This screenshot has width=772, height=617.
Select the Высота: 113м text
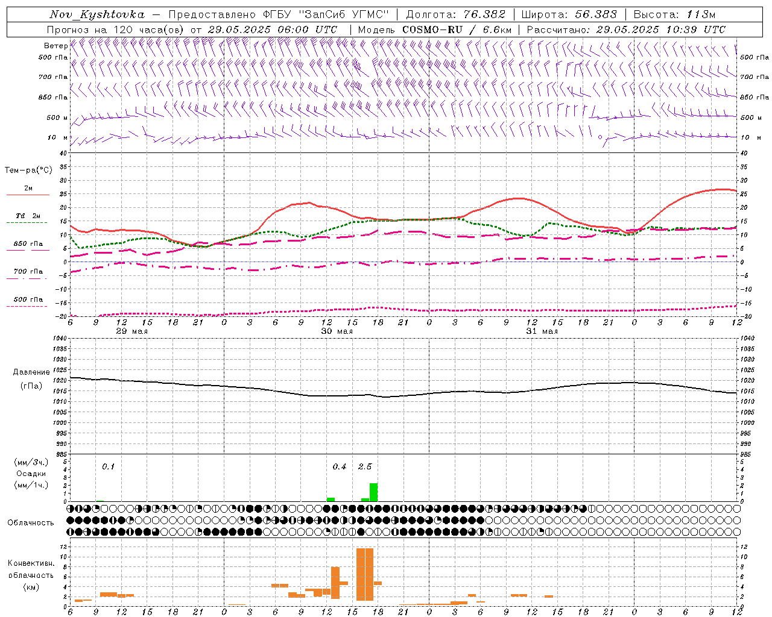click(x=676, y=14)
